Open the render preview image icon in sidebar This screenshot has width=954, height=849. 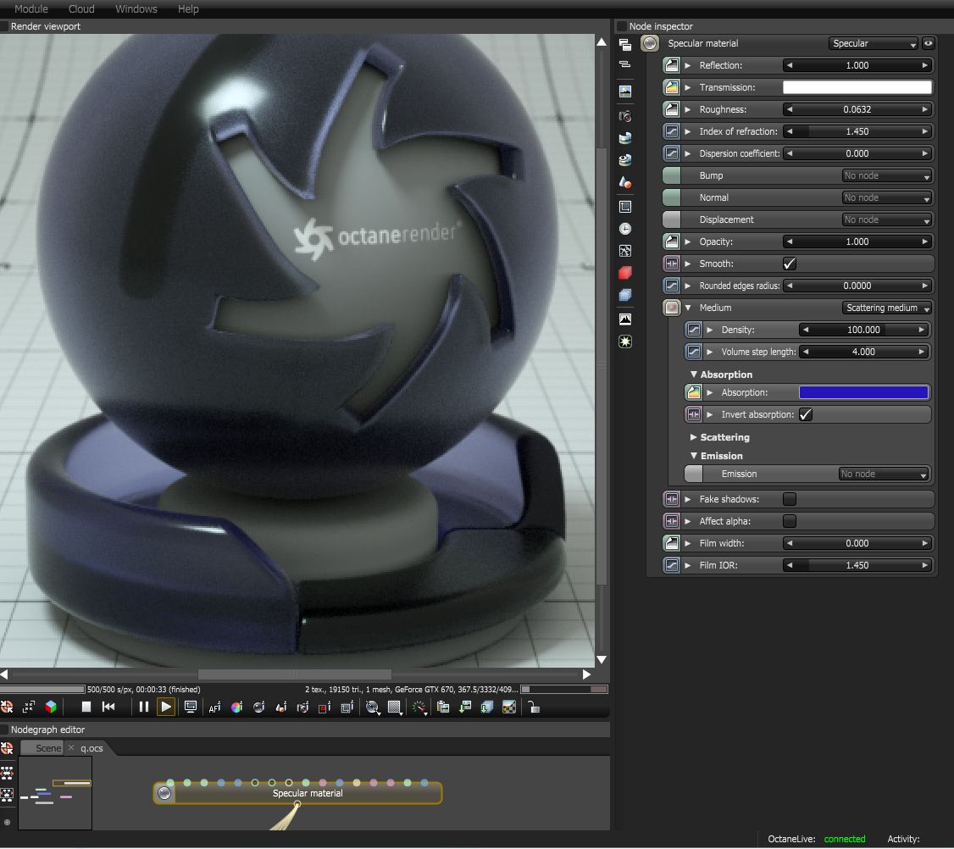[x=625, y=92]
